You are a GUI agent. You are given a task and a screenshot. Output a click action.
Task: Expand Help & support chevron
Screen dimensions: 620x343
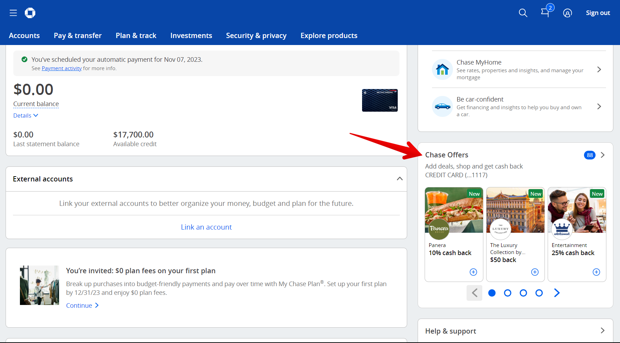603,330
